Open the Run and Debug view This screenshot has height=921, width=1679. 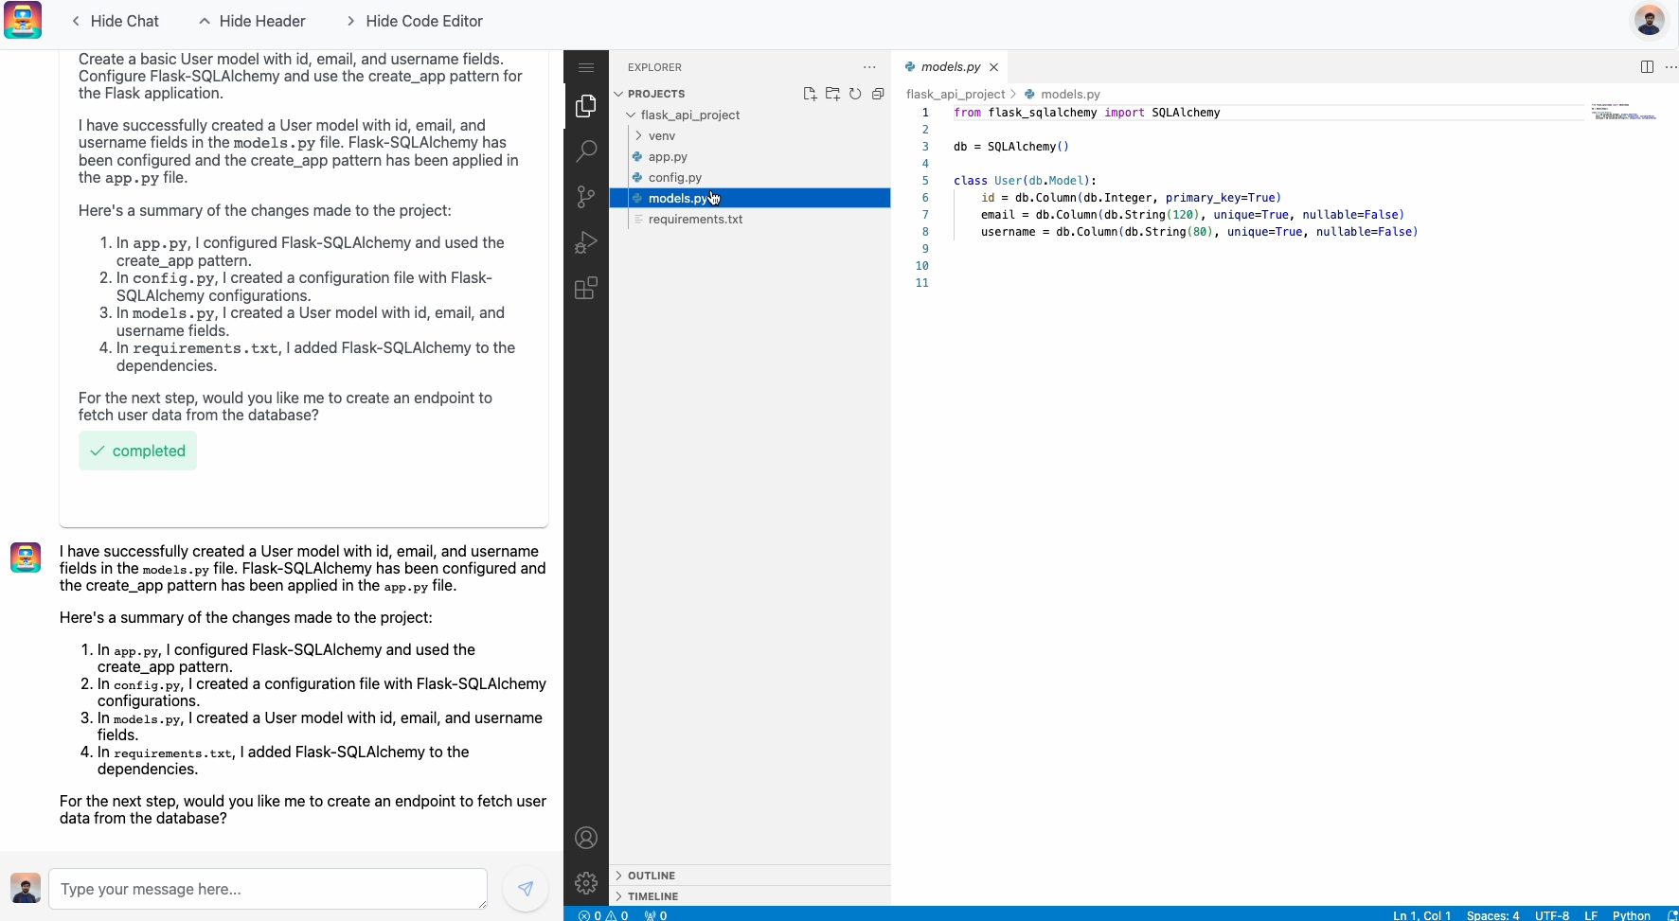586,242
